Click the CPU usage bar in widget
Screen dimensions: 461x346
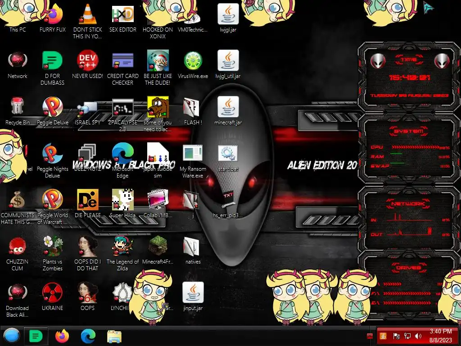click(415, 147)
